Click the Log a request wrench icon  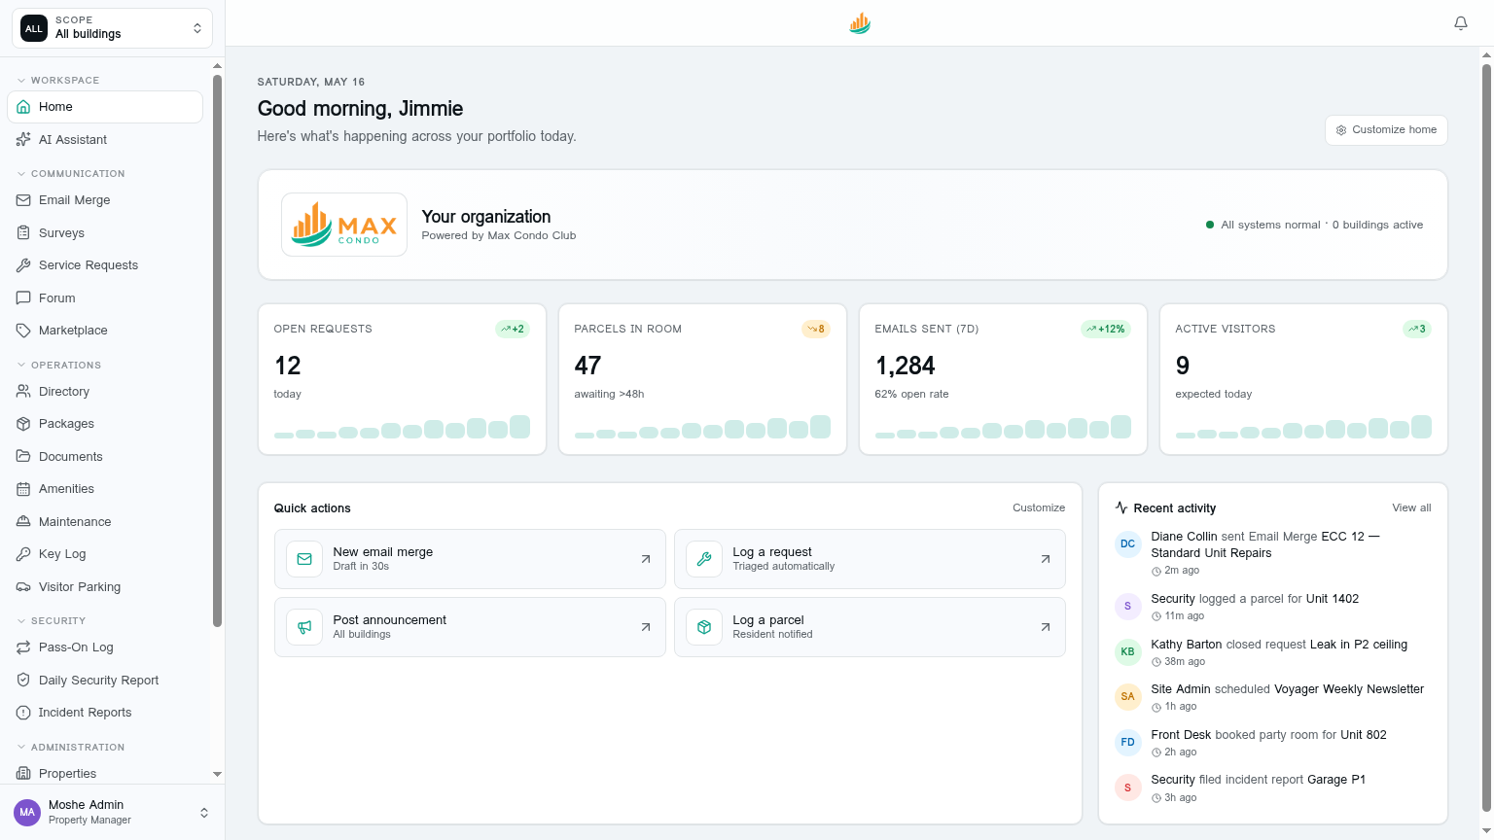(704, 559)
